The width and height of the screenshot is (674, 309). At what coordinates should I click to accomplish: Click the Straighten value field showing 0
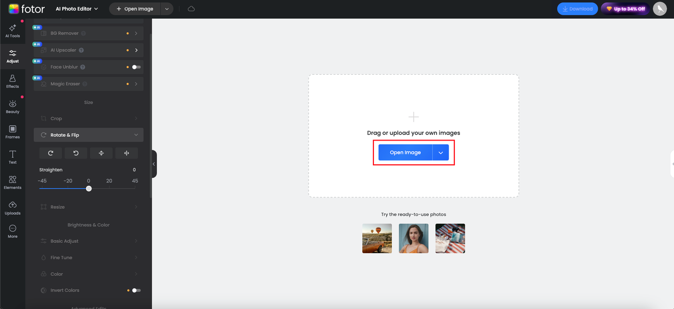pyautogui.click(x=134, y=170)
